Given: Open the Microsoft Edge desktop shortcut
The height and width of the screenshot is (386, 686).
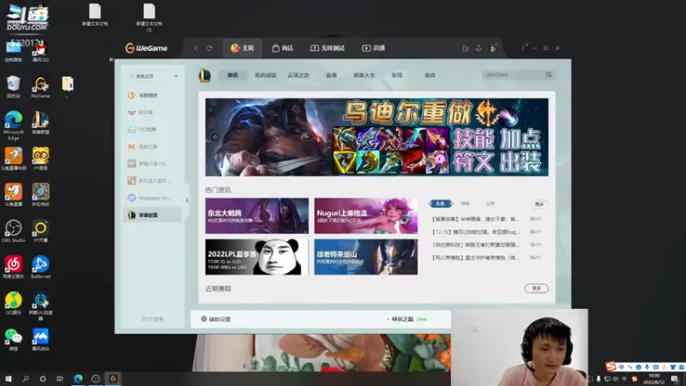Looking at the screenshot, I should click(14, 125).
